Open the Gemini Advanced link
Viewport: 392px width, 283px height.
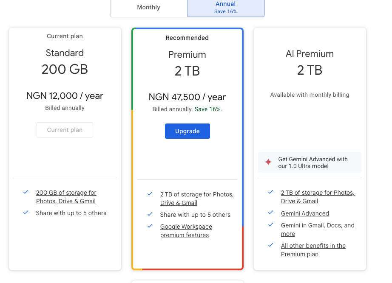point(305,213)
